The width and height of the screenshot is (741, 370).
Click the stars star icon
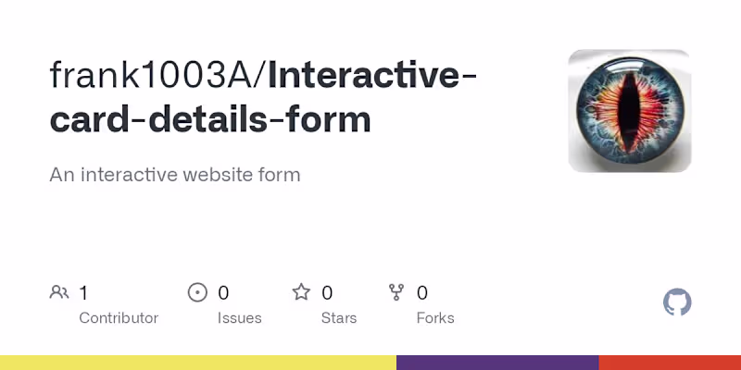[x=301, y=293]
